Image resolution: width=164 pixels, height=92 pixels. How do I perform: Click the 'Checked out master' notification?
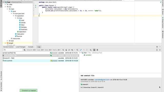[28, 90]
